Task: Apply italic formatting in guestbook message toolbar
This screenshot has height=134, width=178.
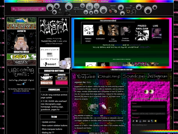Action: [x=133, y=121]
